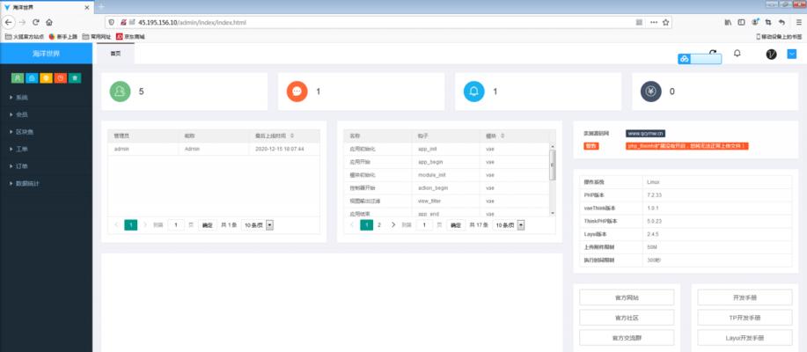Viewport: 807px width, 352px height.
Task: Click the refresh icon in admin header
Action: (x=713, y=52)
